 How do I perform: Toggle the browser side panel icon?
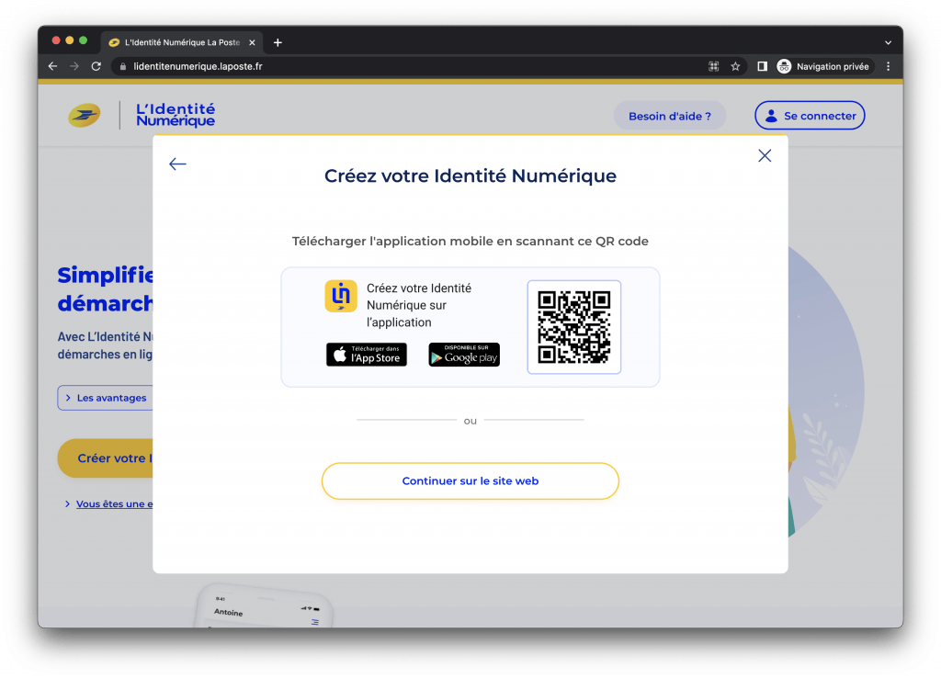(762, 66)
